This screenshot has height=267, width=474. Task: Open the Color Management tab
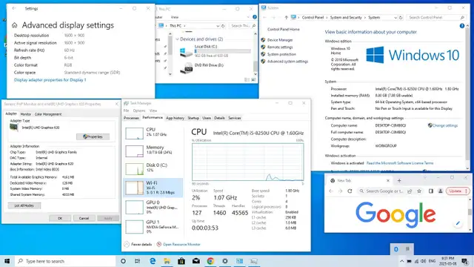(x=48, y=114)
